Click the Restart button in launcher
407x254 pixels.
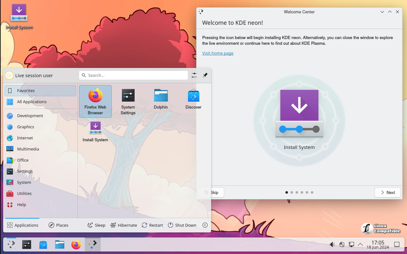[152, 225]
